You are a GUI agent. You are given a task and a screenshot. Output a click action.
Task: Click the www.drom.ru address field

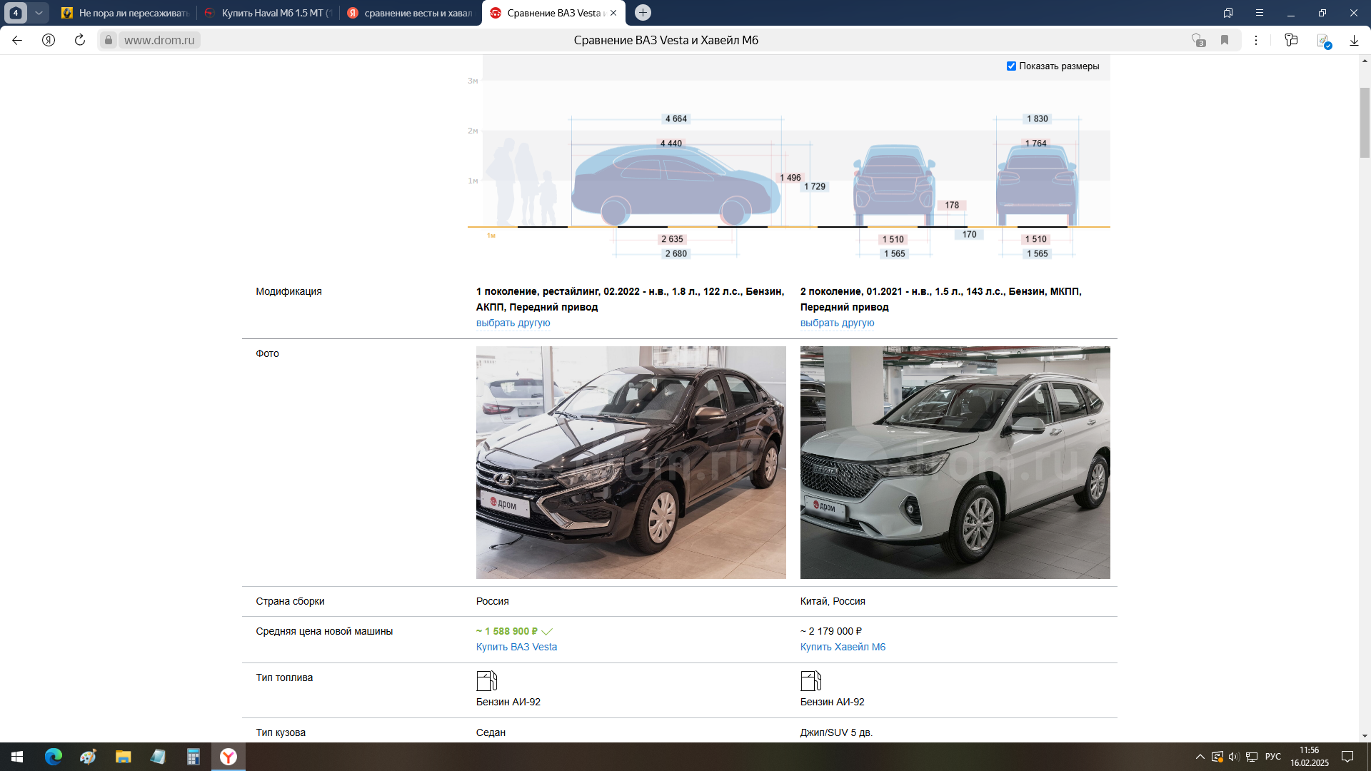tap(159, 40)
